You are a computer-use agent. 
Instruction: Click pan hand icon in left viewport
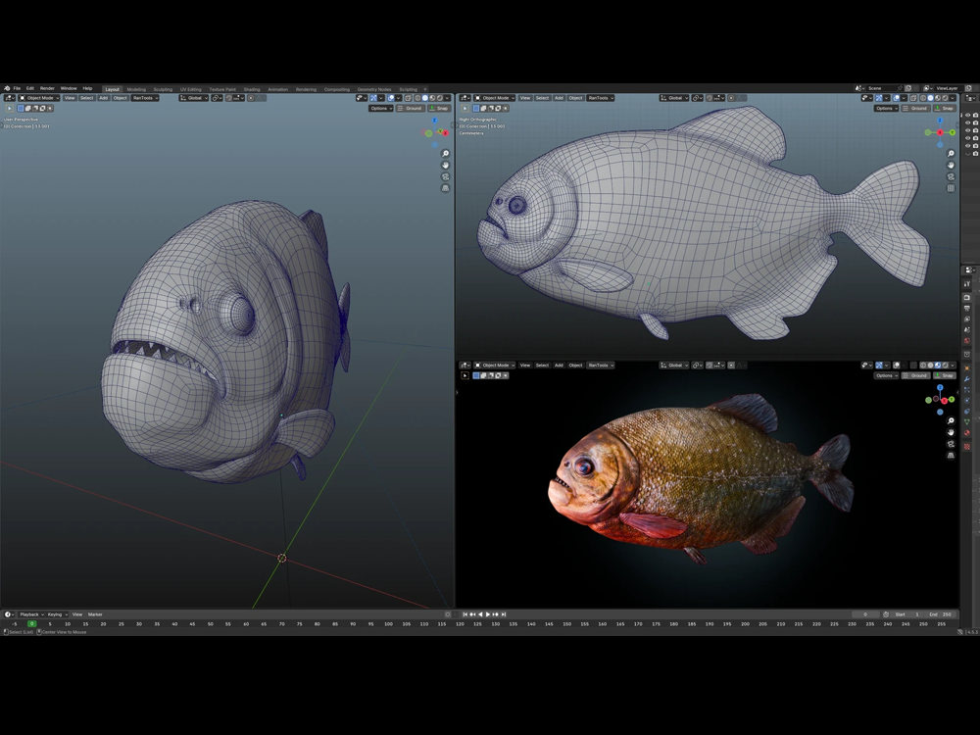coord(446,165)
